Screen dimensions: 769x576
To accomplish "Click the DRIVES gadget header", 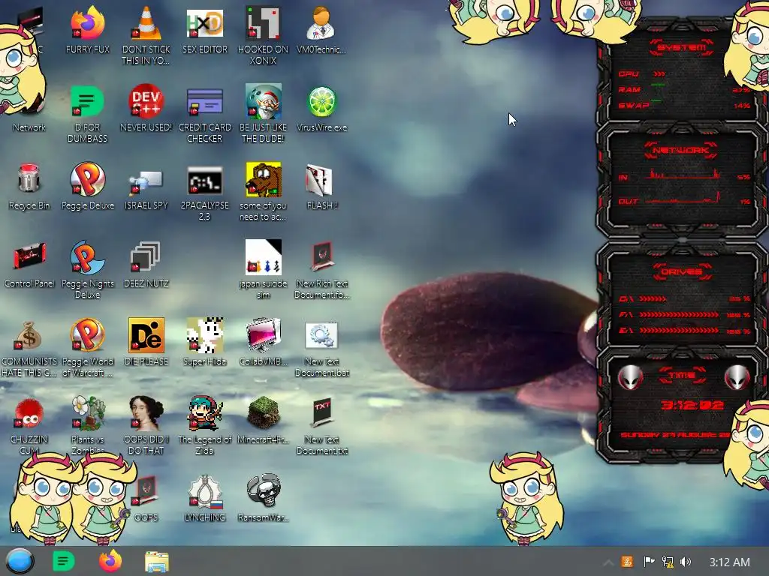I will click(681, 271).
